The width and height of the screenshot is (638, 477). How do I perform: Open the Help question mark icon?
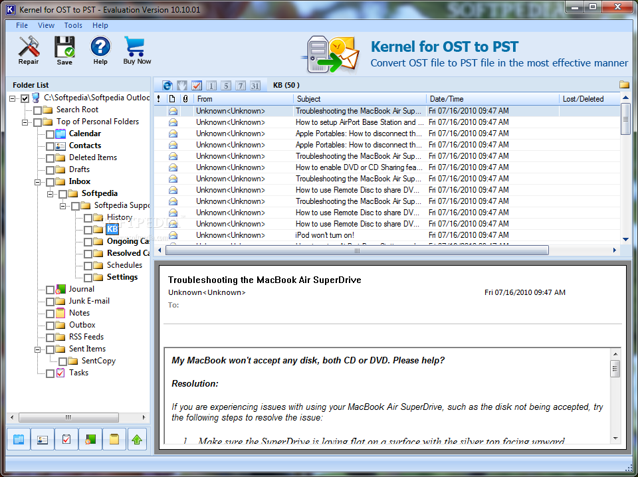100,50
